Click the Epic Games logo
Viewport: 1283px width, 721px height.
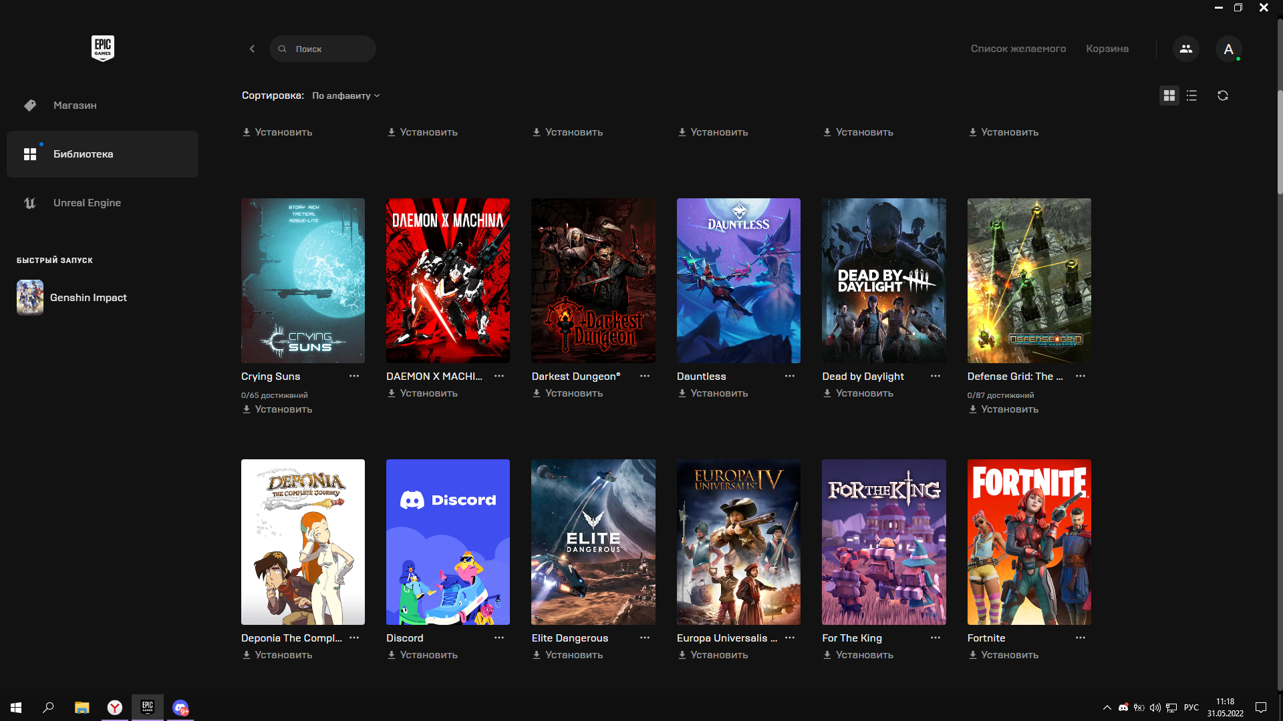103,48
